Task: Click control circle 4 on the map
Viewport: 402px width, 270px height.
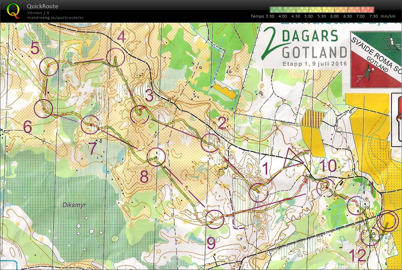Action: [115, 57]
